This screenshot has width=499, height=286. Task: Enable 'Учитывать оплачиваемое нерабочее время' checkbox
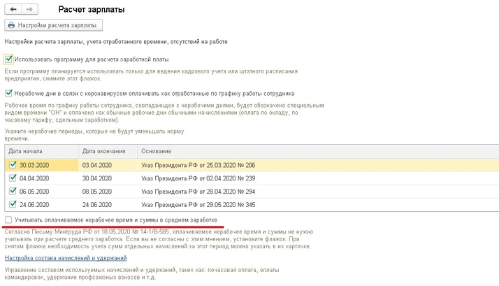tap(8, 220)
